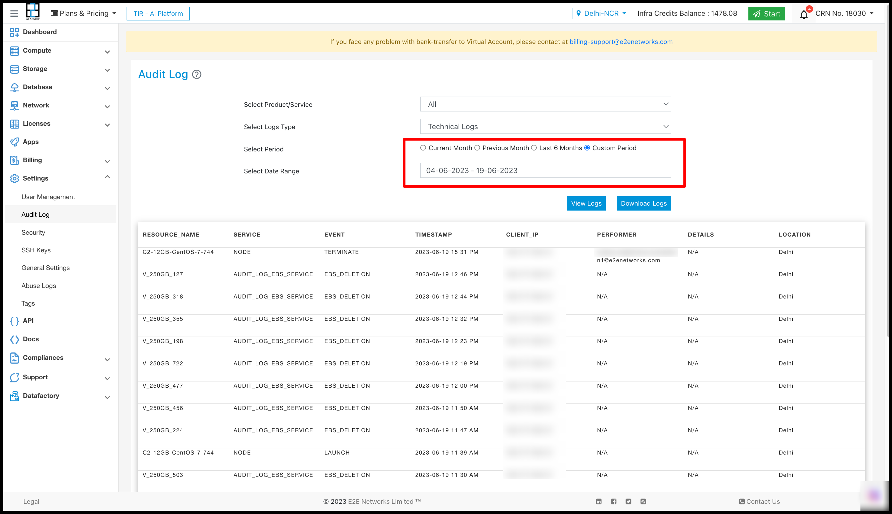This screenshot has height=514, width=892.
Task: Open the TIR - AI Platform button
Action: click(158, 13)
